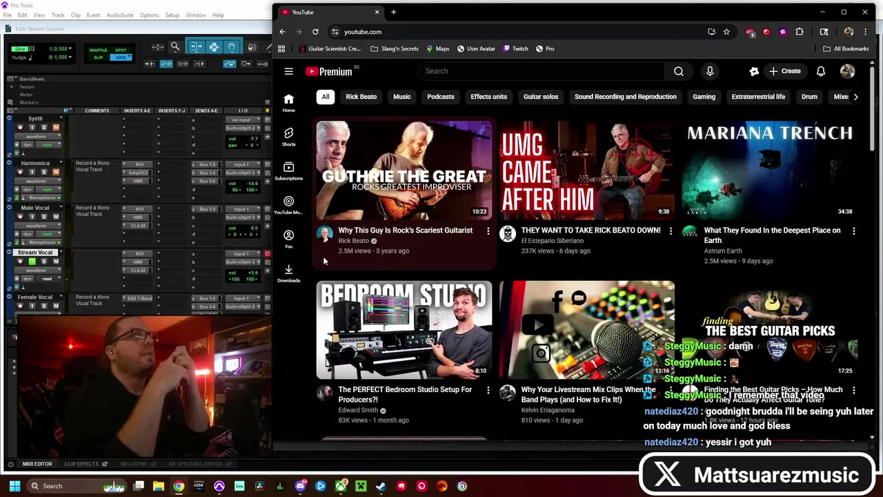The image size is (883, 497).
Task: Open the Mariana Trench video thumbnail
Action: (x=770, y=170)
